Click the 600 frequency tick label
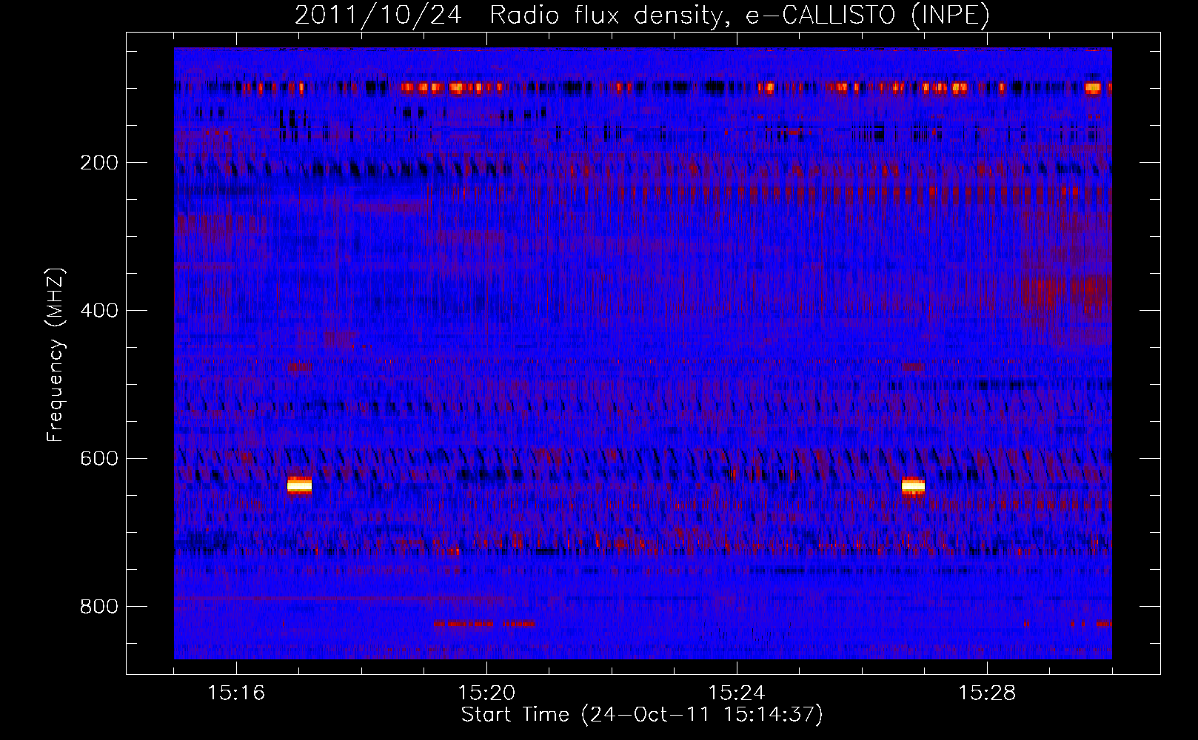Screen dimensions: 1198x740 point(99,459)
